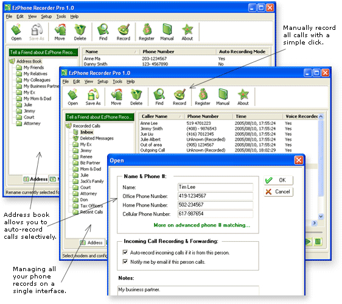Click Record icon in back window toolbar
Image resolution: width=342 pixels, height=304 pixels.
click(x=124, y=32)
